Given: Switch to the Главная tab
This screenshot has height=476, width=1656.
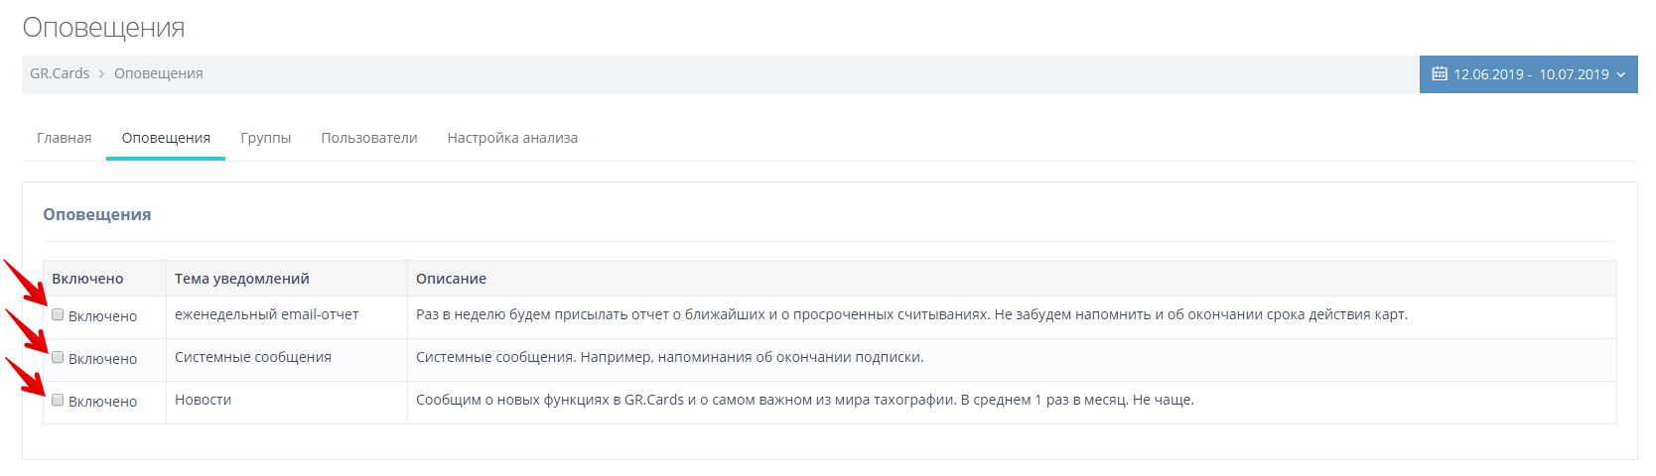Looking at the screenshot, I should click(x=65, y=138).
